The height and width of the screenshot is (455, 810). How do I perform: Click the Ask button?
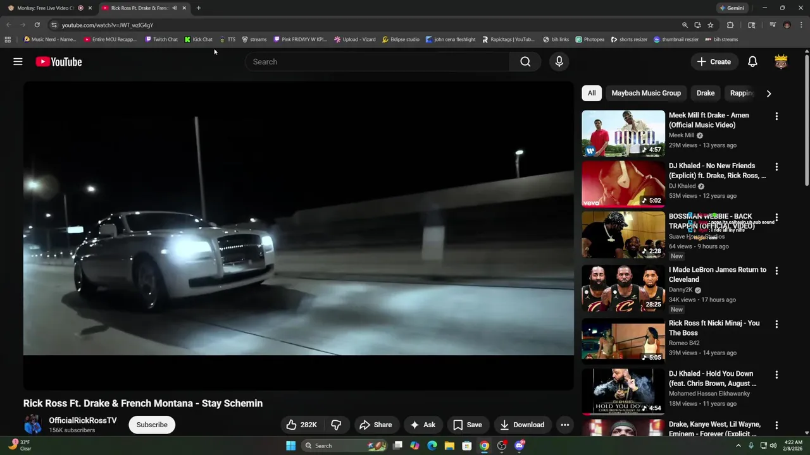(x=423, y=425)
